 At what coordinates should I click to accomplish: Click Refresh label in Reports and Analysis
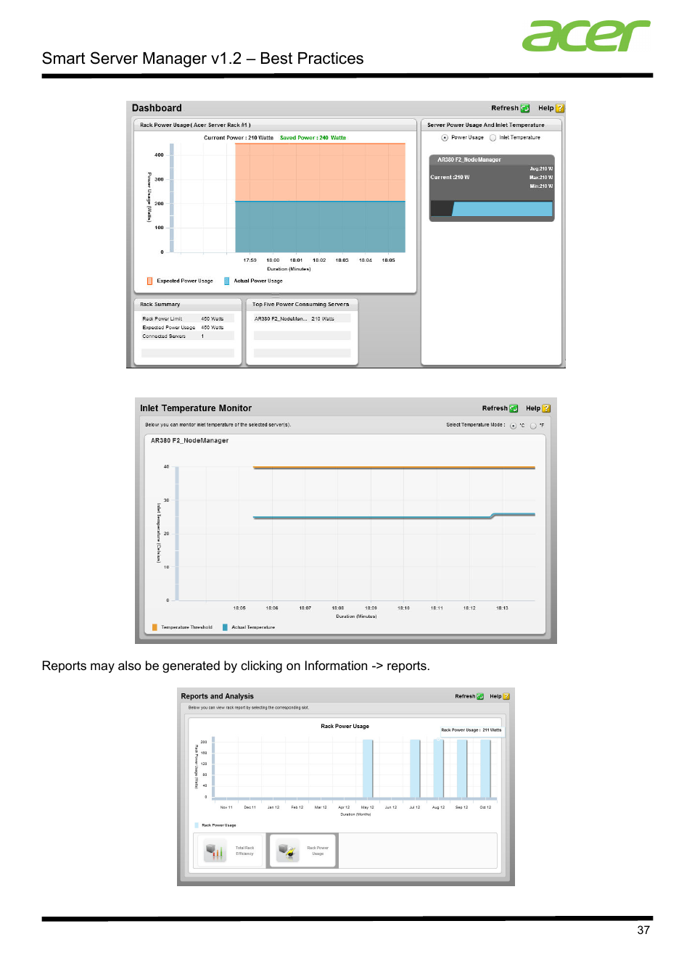(x=465, y=696)
